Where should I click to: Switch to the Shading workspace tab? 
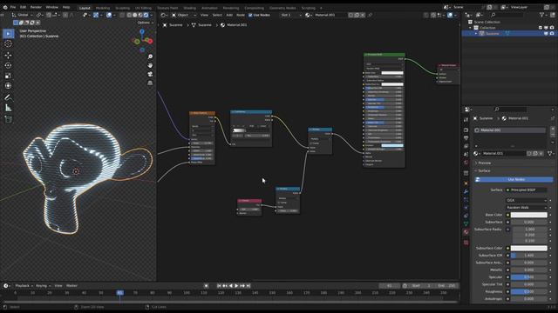pyautogui.click(x=189, y=8)
